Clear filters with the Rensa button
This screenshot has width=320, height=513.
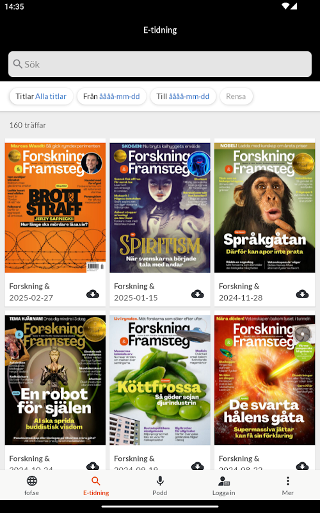[x=236, y=96]
